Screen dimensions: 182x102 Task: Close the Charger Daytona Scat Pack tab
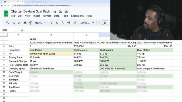point(23,2)
